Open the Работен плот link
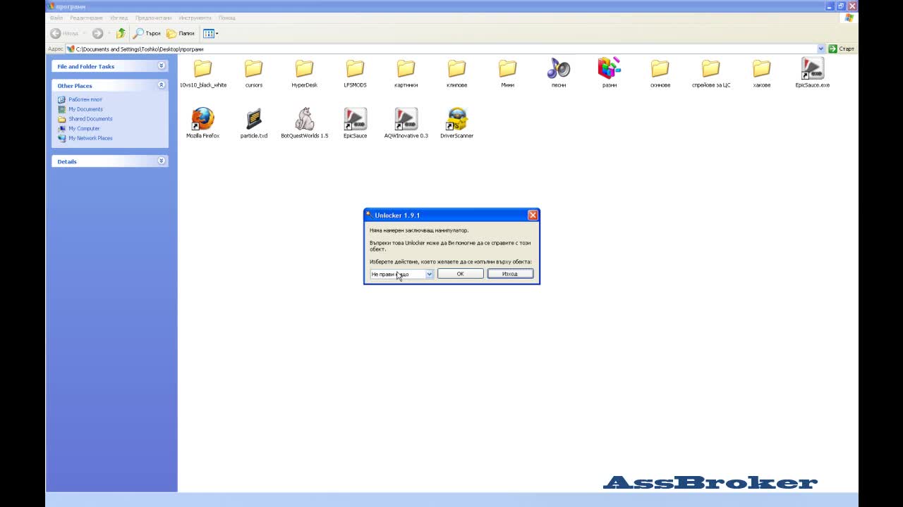903x507 pixels. (85, 99)
